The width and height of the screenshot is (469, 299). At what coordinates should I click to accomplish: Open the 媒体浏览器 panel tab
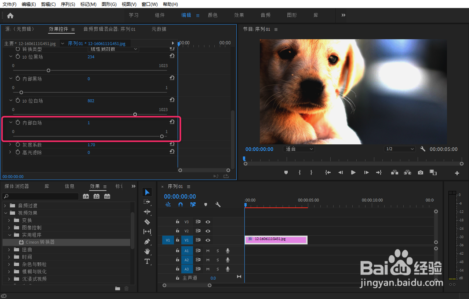coord(17,186)
